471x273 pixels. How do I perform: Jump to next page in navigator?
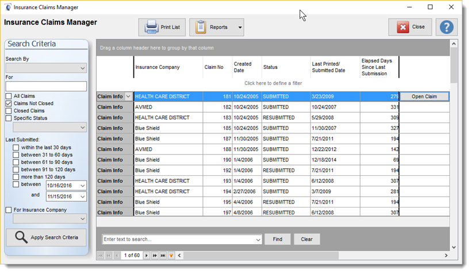coord(155,256)
